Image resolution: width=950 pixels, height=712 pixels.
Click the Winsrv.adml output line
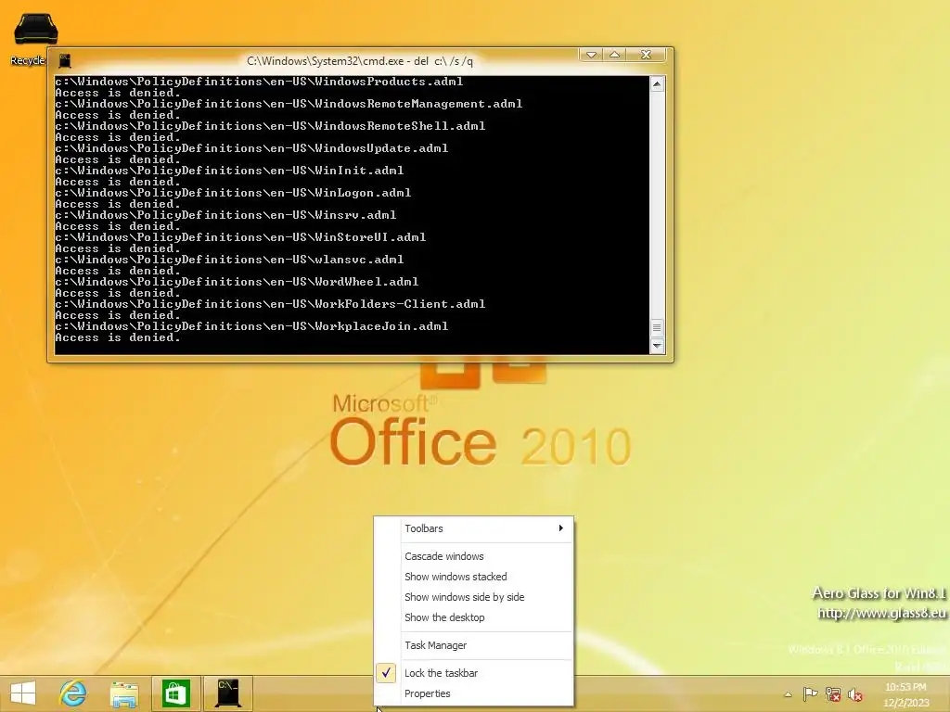[225, 215]
